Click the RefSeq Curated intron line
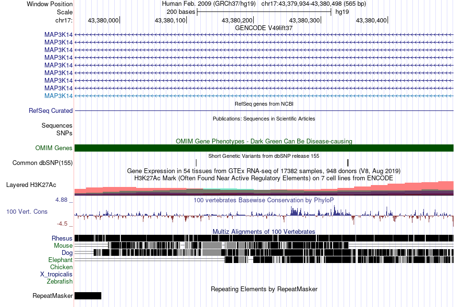454x307 pixels. (x=264, y=110)
